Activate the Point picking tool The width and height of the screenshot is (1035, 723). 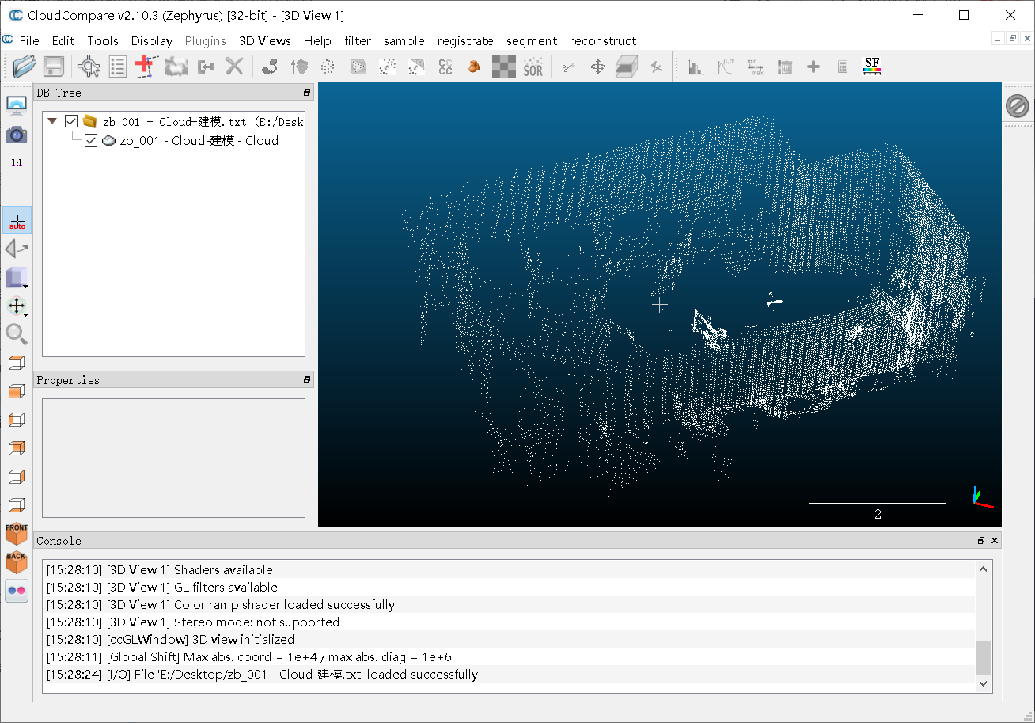point(89,67)
